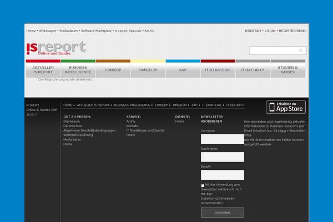Open the Studien & Guides tab
Viewport: 333px width, 222px height.
[x=287, y=70]
